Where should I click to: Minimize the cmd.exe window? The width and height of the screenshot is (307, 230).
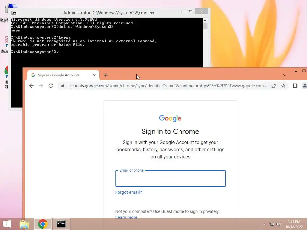183,12
